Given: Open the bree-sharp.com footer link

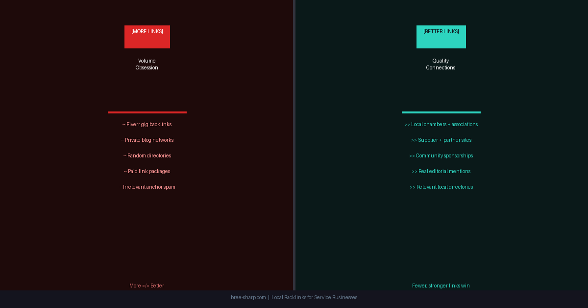Looking at the screenshot, I should [x=248, y=297].
